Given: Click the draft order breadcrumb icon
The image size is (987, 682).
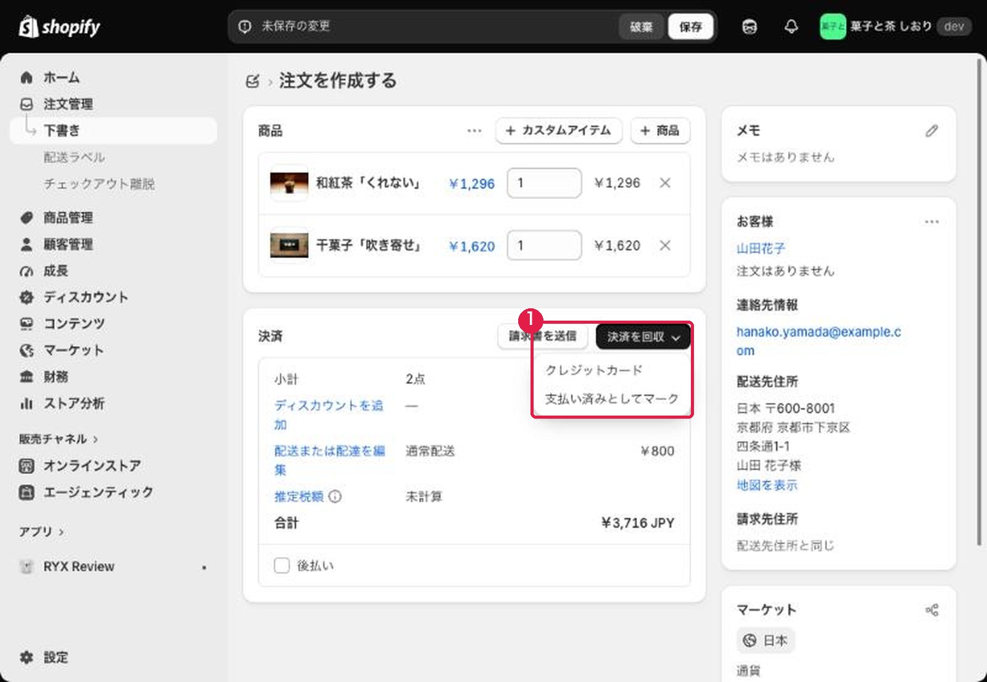Looking at the screenshot, I should pos(252,81).
